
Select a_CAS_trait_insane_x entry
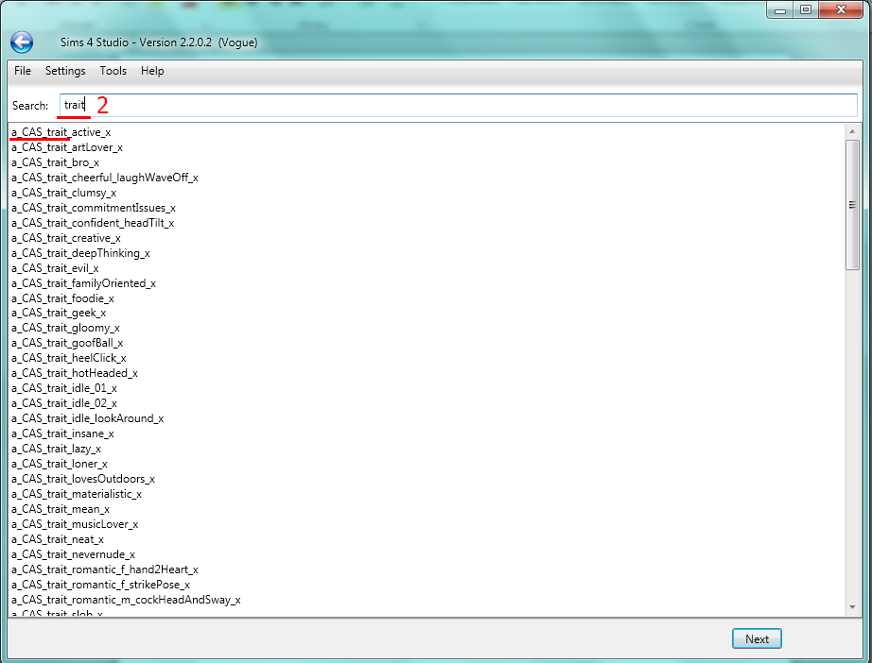62,433
